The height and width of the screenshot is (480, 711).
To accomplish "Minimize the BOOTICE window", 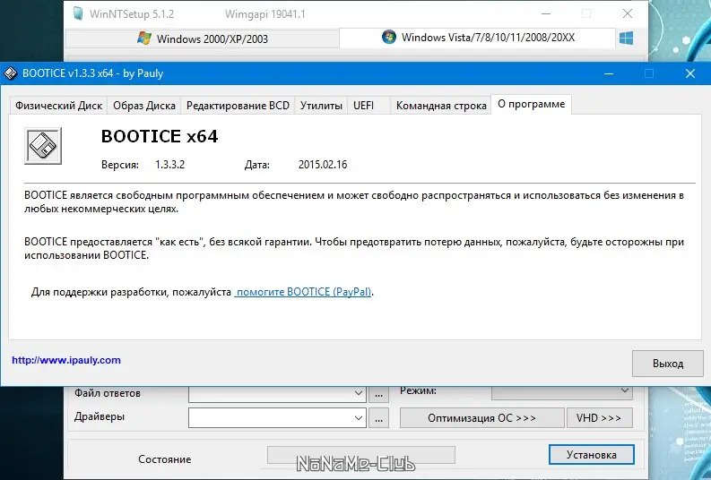I will coord(609,73).
